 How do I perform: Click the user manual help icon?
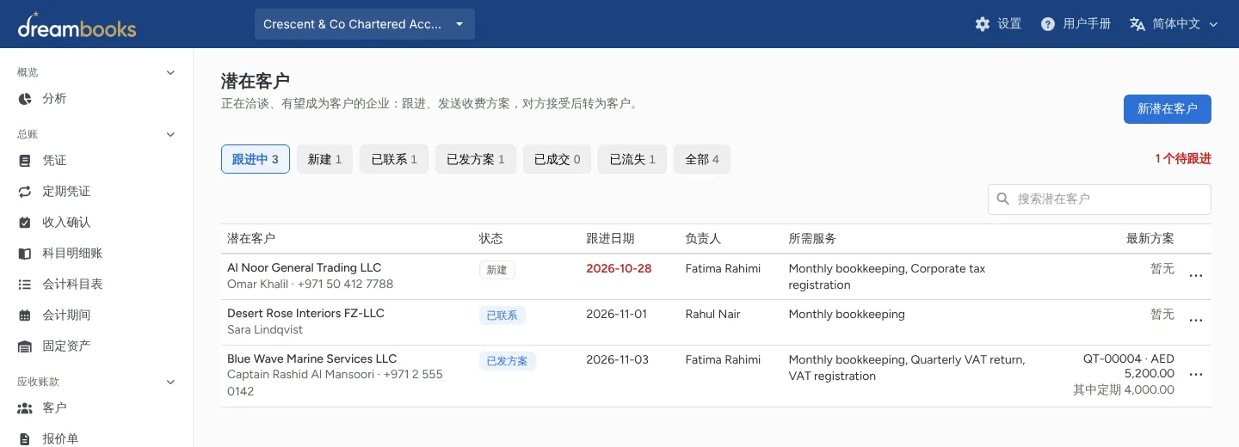(1048, 24)
